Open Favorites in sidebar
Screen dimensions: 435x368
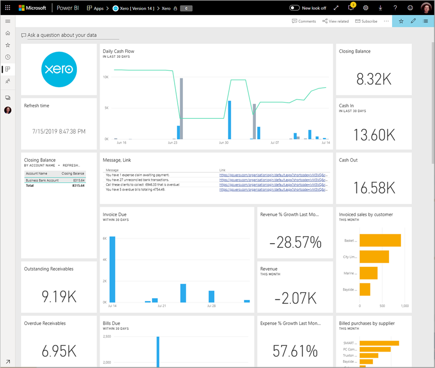(8, 45)
